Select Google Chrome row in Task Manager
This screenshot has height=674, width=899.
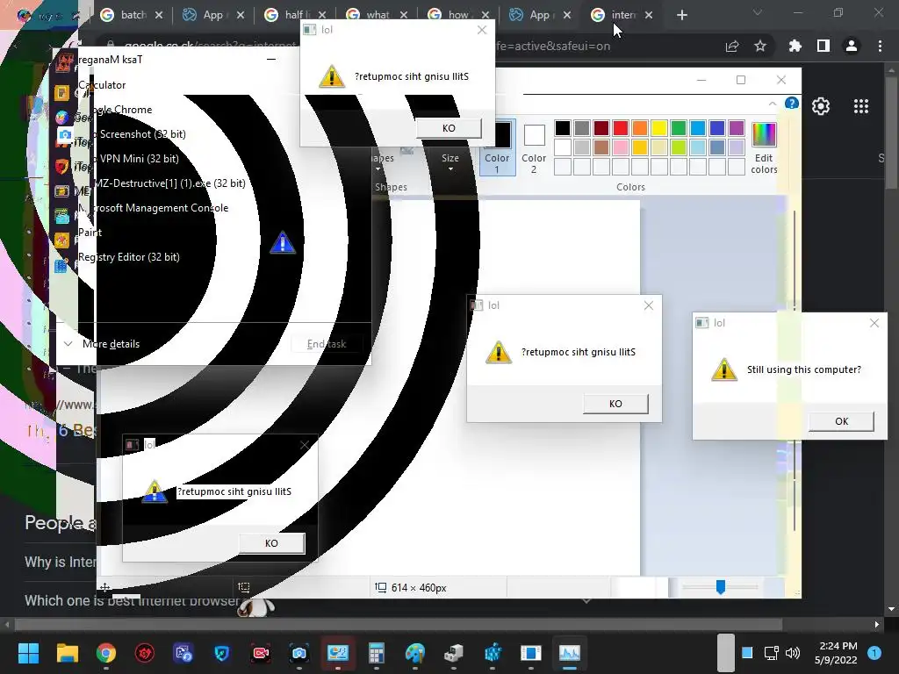[x=123, y=110]
